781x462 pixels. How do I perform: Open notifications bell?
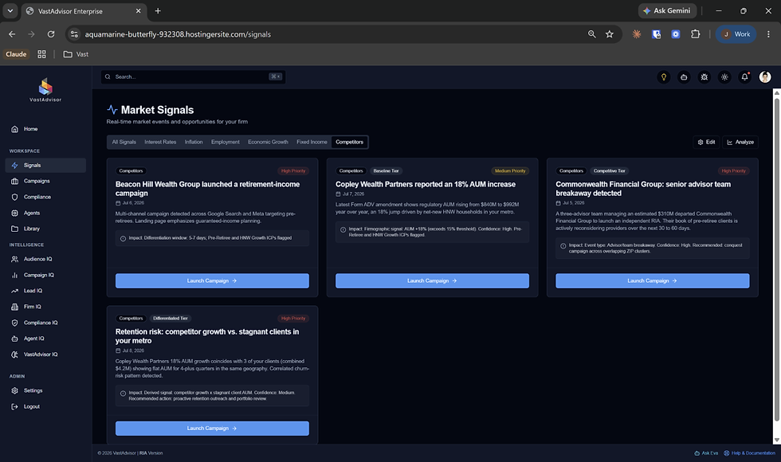coord(744,77)
